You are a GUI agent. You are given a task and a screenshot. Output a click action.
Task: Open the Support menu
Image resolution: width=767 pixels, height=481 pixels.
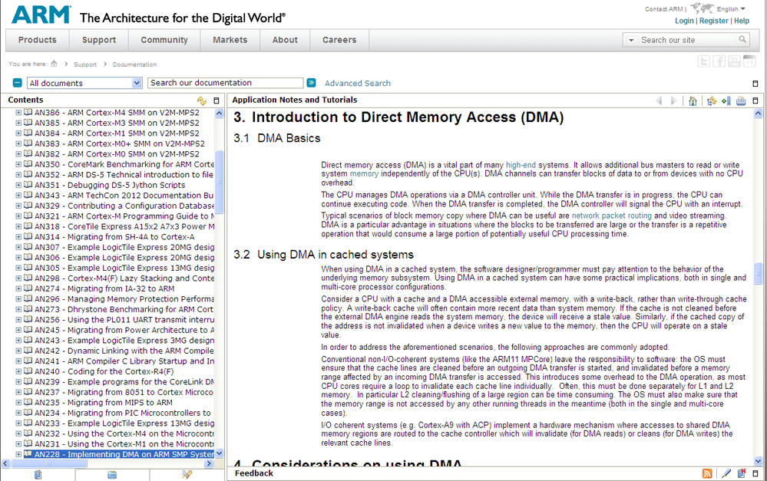pos(99,40)
